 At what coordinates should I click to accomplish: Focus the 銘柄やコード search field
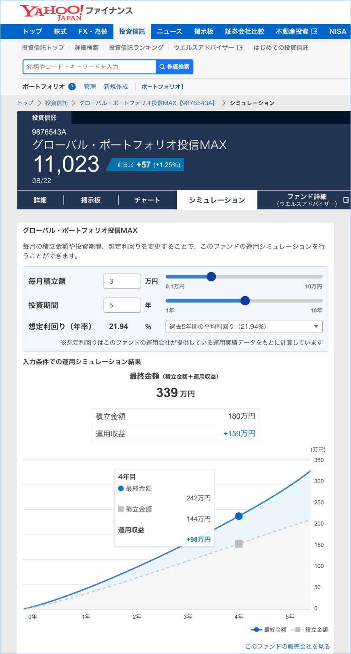[x=89, y=67]
